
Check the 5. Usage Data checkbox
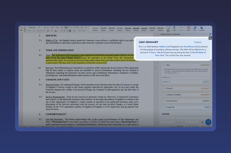click(x=163, y=107)
